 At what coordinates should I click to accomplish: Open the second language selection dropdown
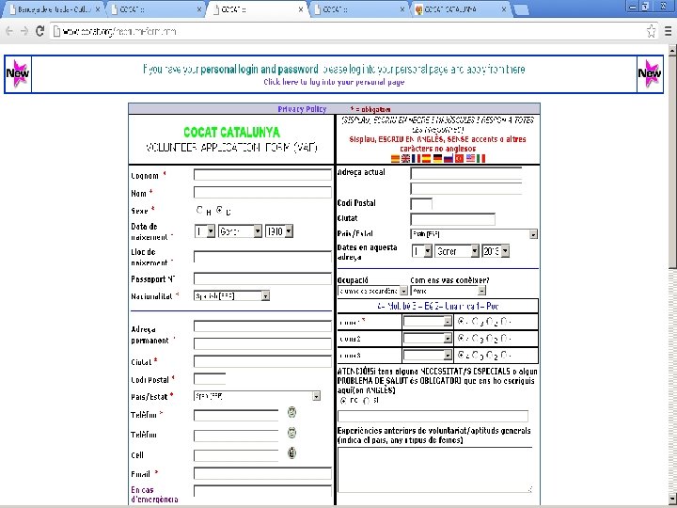[428, 339]
